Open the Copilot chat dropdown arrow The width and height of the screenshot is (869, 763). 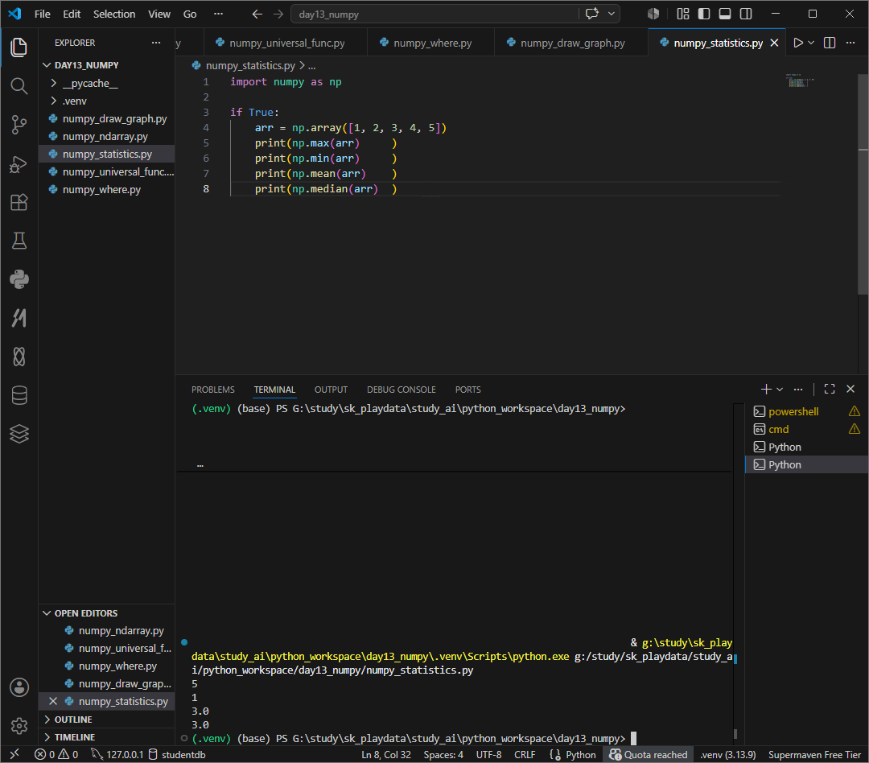[x=612, y=14]
